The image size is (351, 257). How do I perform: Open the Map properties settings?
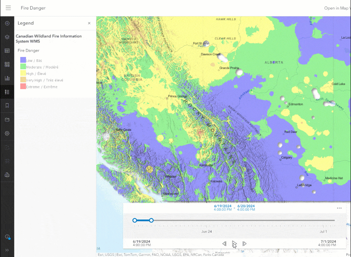(7, 133)
